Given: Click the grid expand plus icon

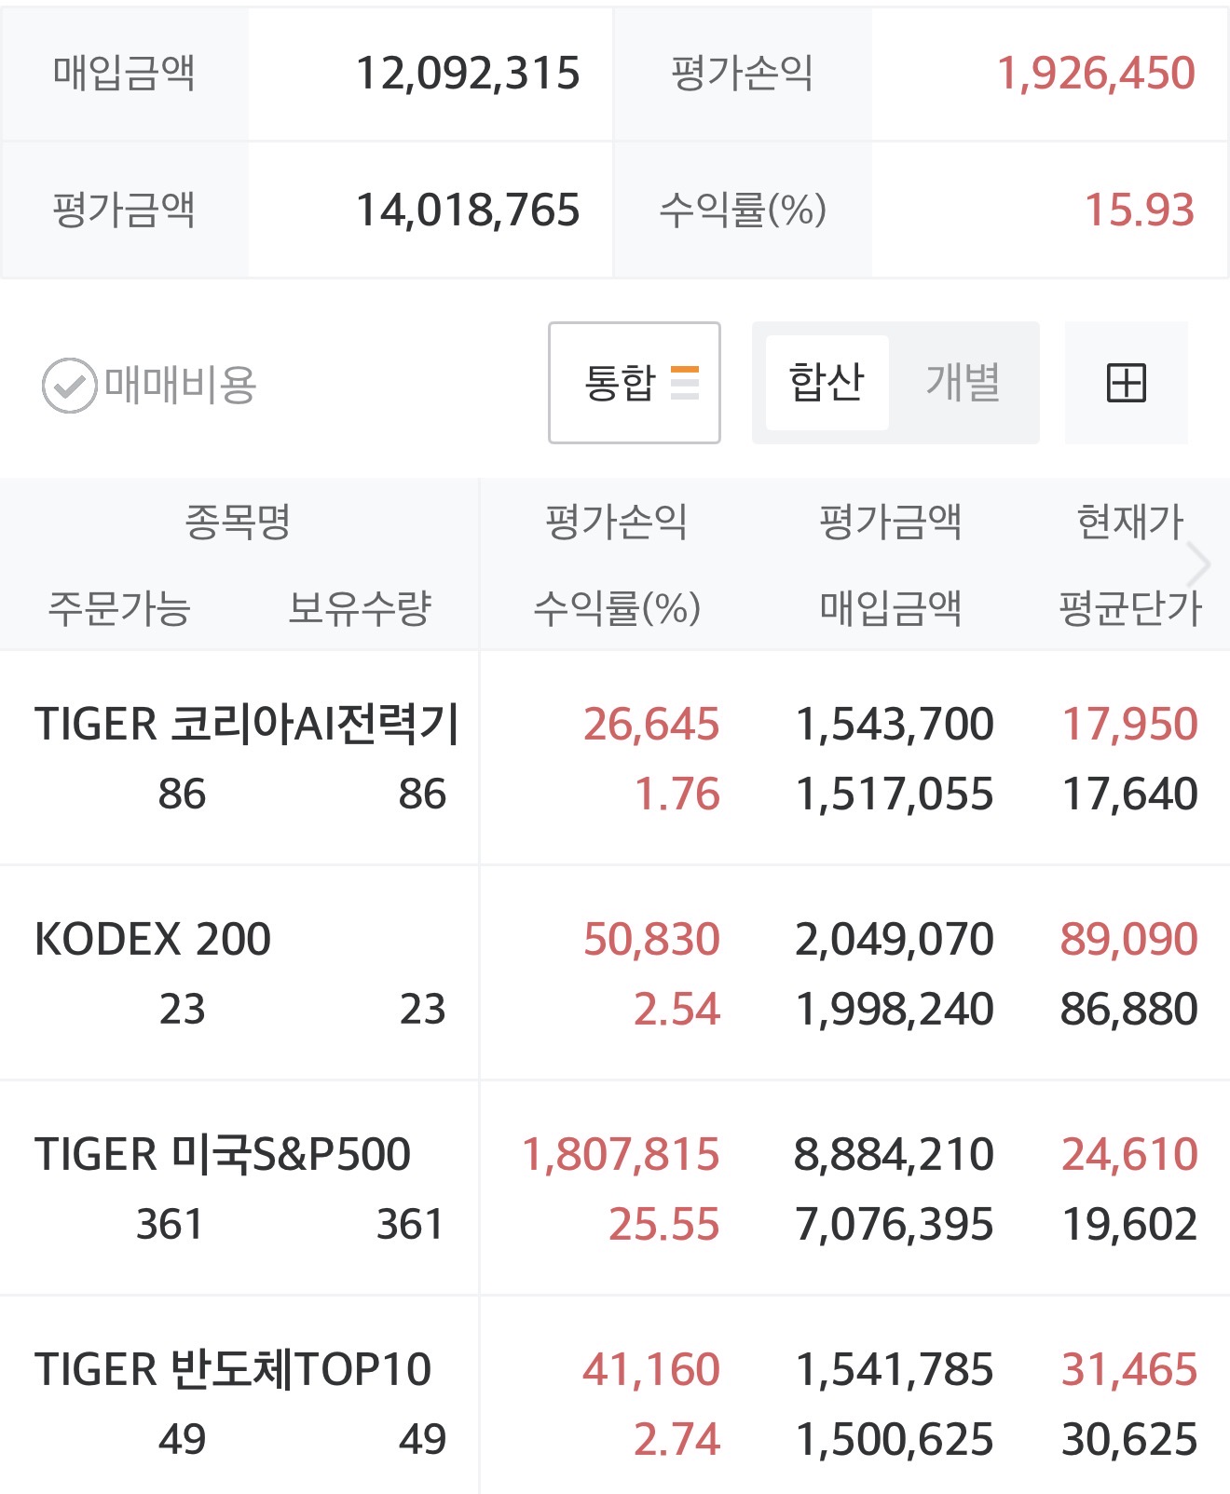Looking at the screenshot, I should [1126, 383].
